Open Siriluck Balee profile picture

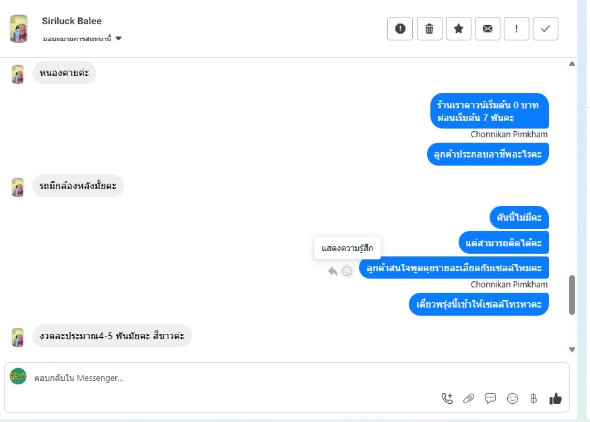coord(18,28)
